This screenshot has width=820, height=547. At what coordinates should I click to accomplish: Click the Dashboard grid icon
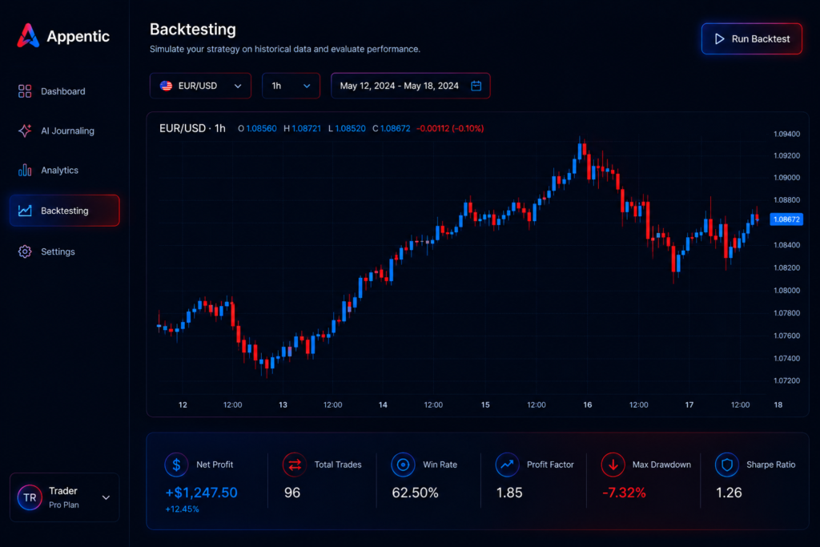tap(25, 91)
